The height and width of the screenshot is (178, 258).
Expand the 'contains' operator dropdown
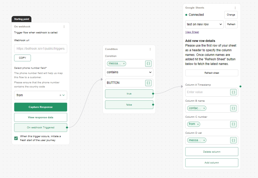coord(129,72)
